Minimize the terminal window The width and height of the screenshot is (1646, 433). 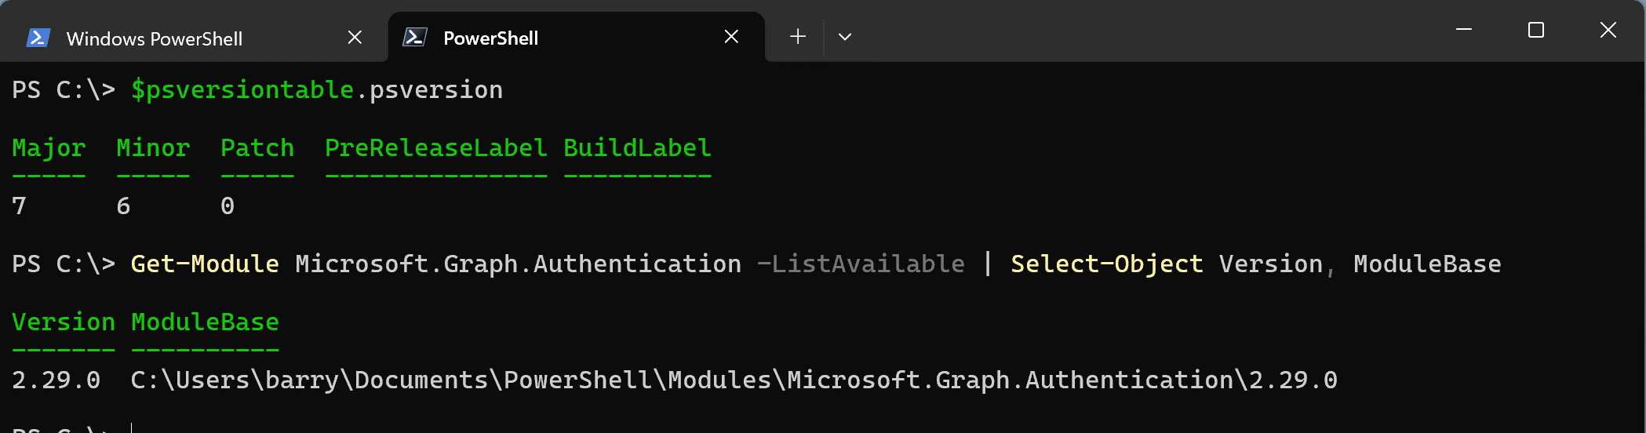(x=1464, y=30)
